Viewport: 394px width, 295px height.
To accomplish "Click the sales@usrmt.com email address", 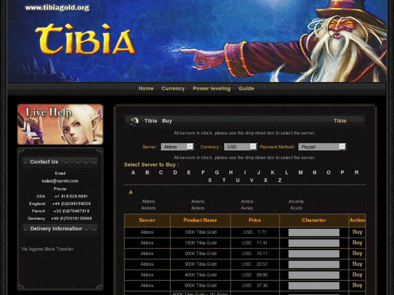I will [x=60, y=181].
